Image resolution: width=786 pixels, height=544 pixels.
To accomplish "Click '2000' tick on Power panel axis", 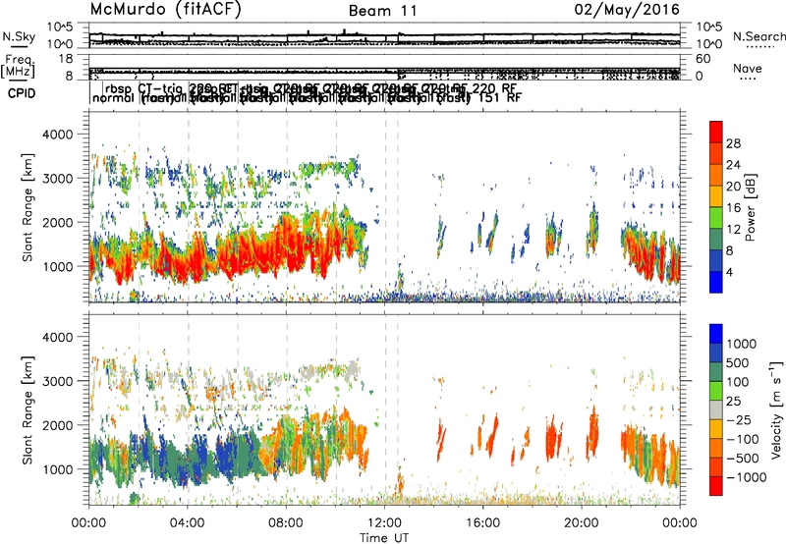I will coord(58,222).
